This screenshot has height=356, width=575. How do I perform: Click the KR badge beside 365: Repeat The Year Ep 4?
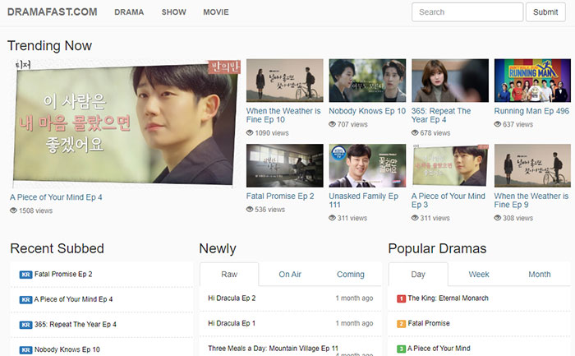point(25,325)
